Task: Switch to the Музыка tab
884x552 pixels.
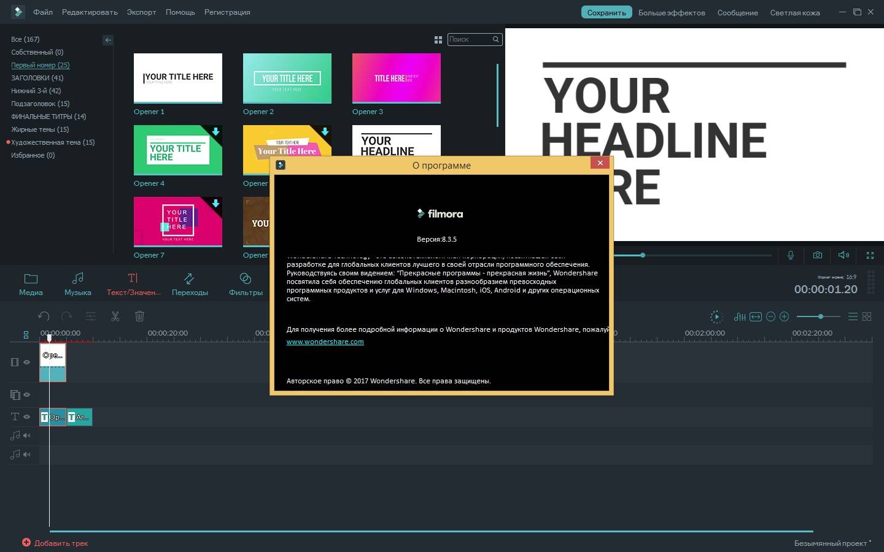Action: (x=78, y=285)
